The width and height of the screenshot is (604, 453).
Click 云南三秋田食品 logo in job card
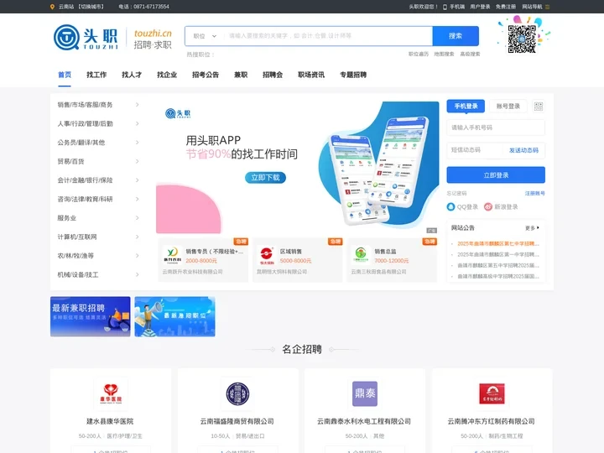361,255
